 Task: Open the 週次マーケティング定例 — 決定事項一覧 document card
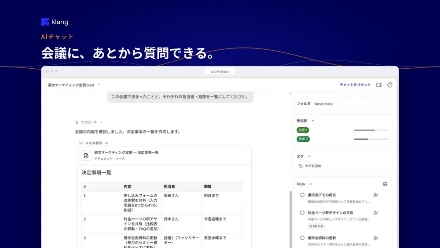point(164,155)
